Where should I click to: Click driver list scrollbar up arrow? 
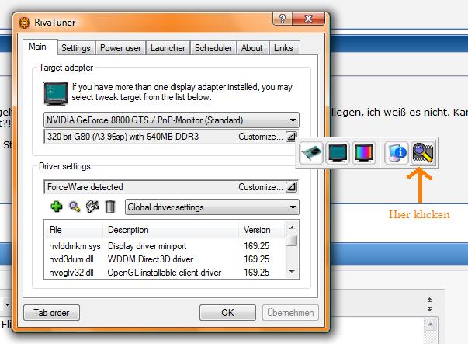point(292,228)
